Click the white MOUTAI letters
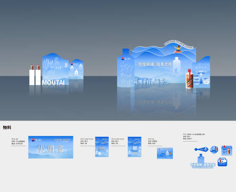This screenshot has width=236, height=192. 53,82
